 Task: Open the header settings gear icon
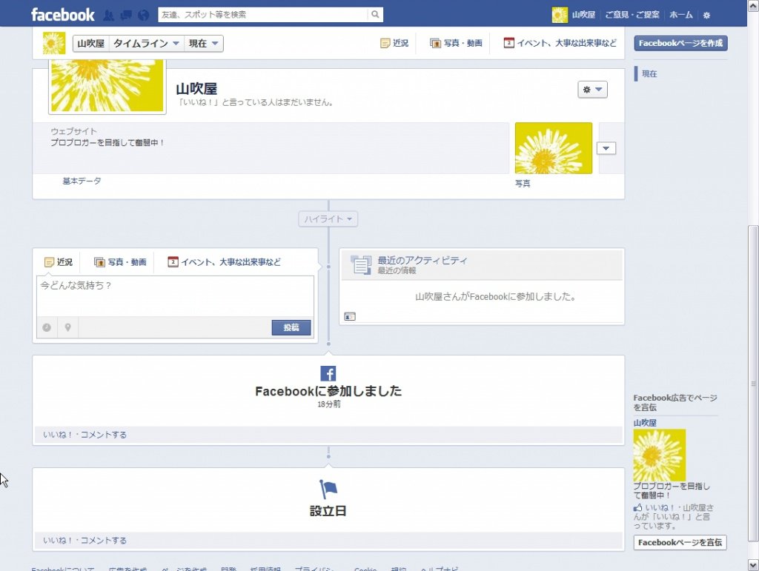point(706,15)
